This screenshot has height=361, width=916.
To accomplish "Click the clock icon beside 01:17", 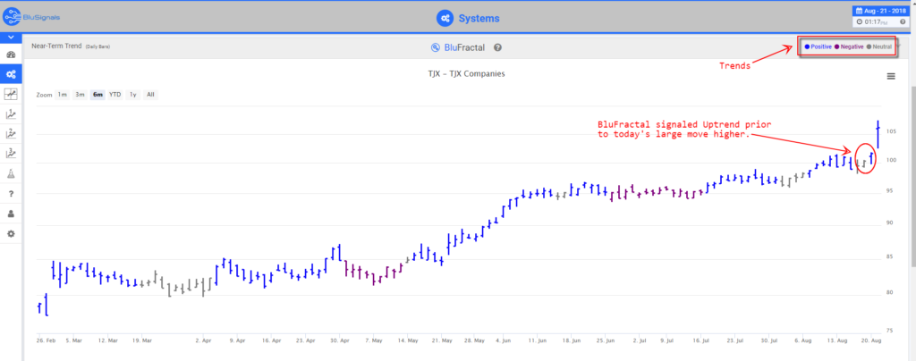I will point(860,21).
